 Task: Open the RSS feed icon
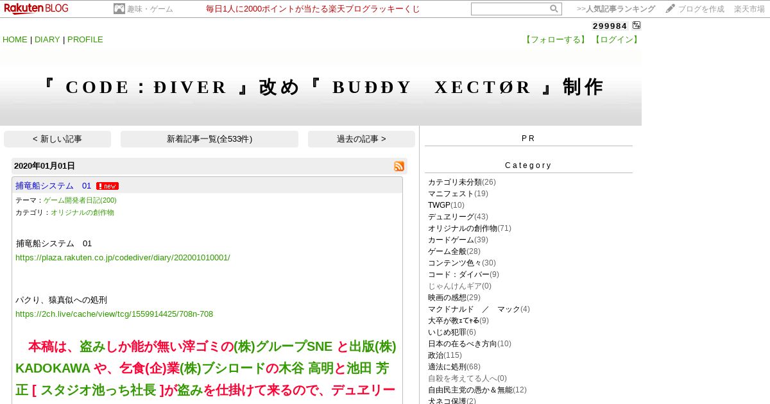399,166
